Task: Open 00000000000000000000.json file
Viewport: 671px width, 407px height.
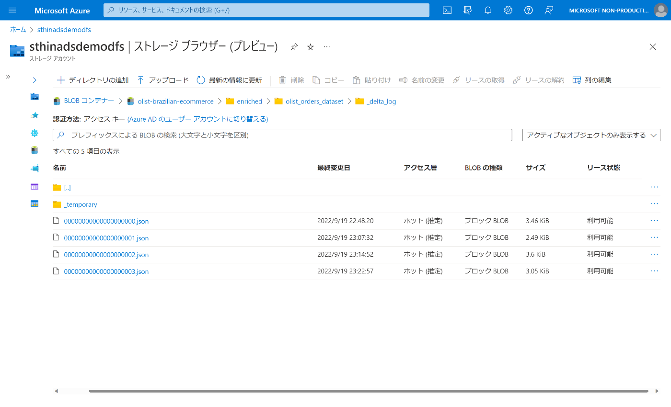Action: point(106,221)
